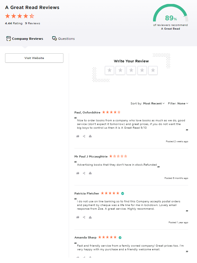This screenshot has height=263, width=197.
Task: Click the 89% recommendation gauge
Action: coord(171,13)
